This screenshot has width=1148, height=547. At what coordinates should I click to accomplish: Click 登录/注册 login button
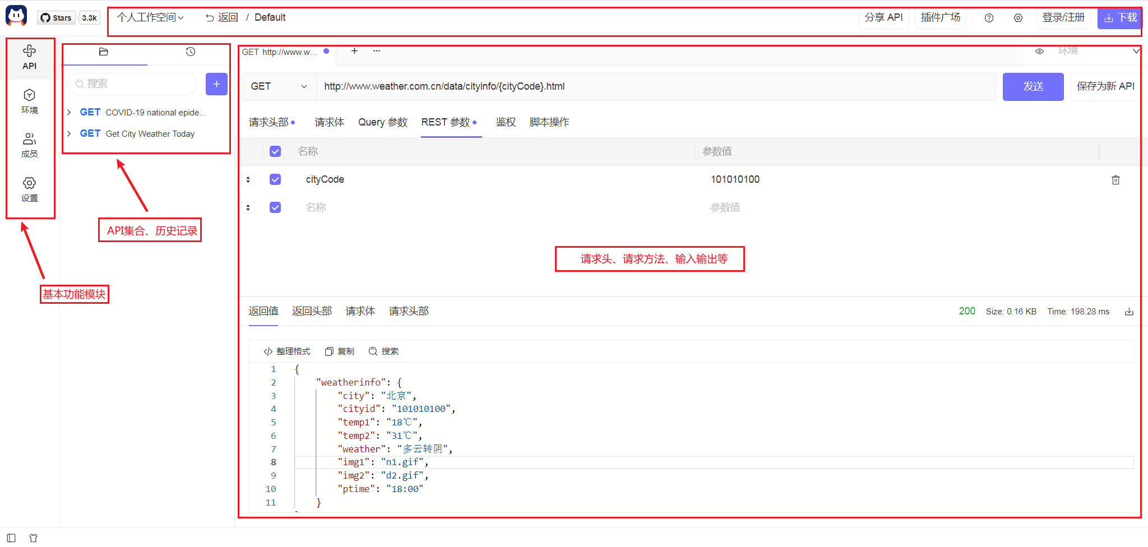1063,18
